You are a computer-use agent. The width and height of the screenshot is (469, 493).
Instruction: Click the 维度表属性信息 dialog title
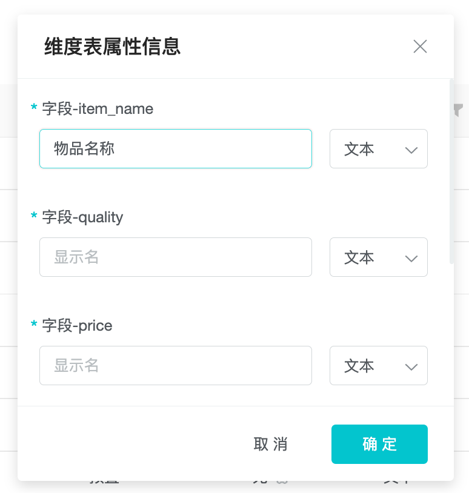point(113,47)
